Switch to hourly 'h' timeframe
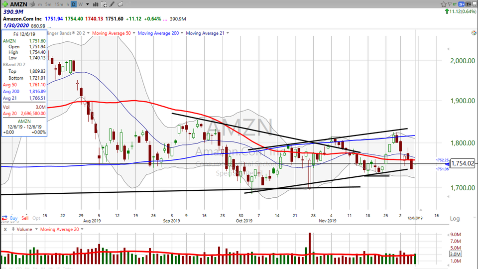 pyautogui.click(x=68, y=4)
